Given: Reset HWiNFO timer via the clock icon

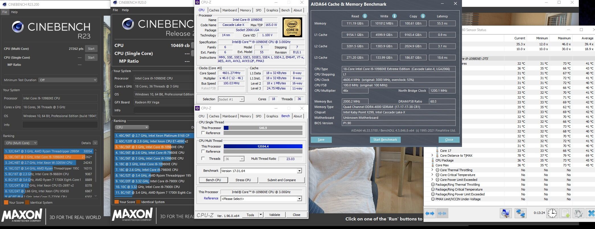Looking at the screenshot, I should tap(552, 213).
